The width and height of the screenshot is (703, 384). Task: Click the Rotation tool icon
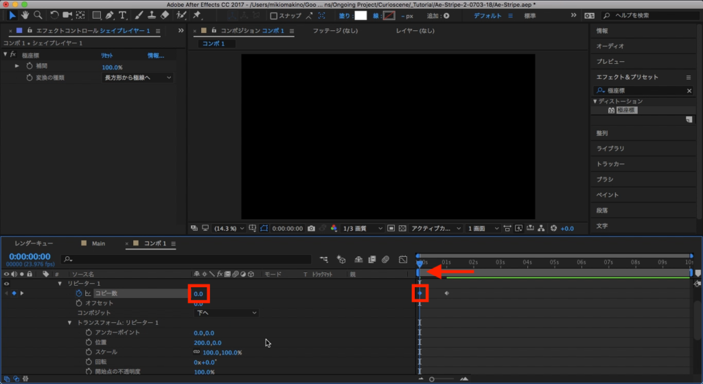[54, 15]
